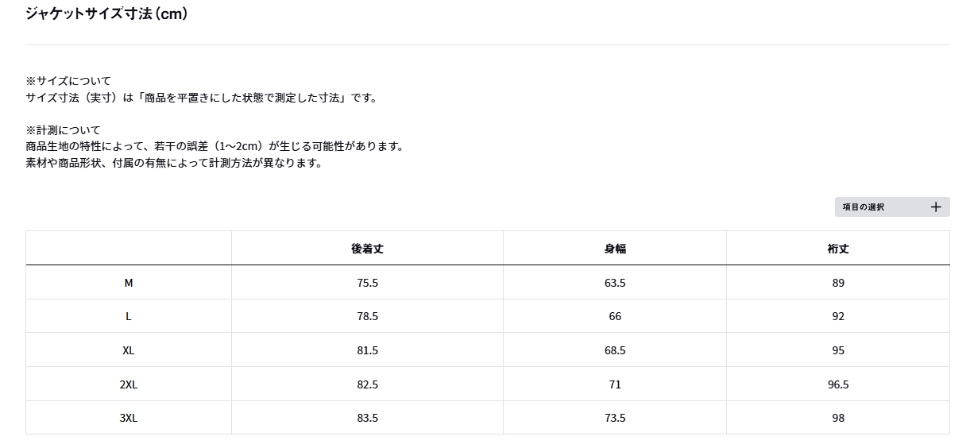
Task: Select the M size row label
Action: (x=129, y=283)
